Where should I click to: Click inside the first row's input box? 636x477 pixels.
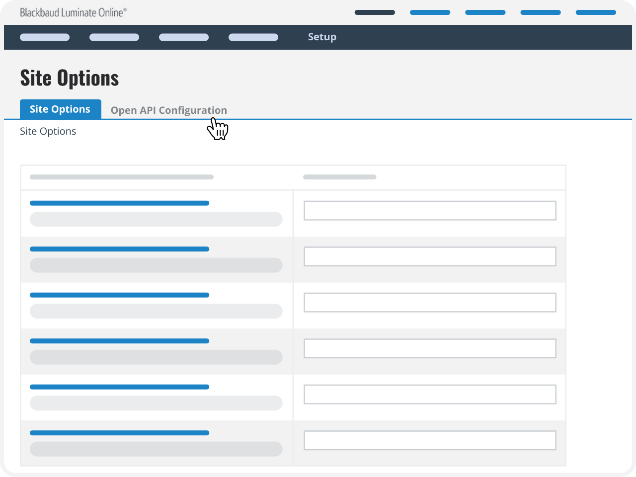[x=429, y=210]
